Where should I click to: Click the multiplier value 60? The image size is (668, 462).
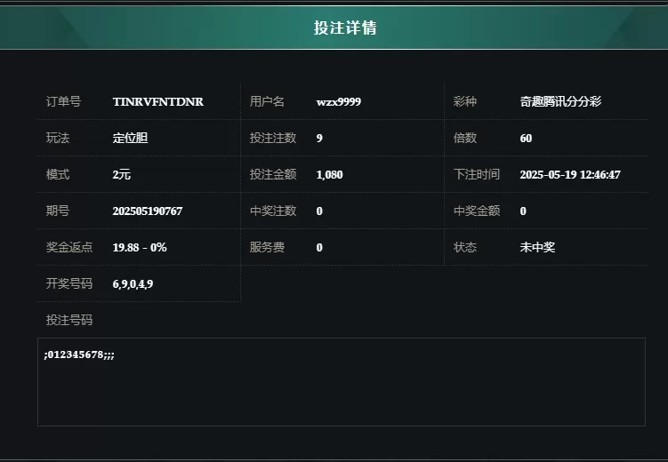526,139
